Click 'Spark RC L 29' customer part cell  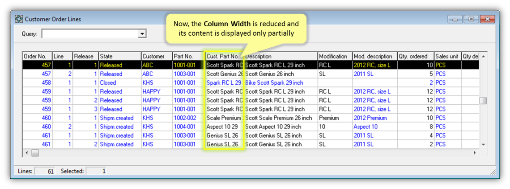(225, 82)
